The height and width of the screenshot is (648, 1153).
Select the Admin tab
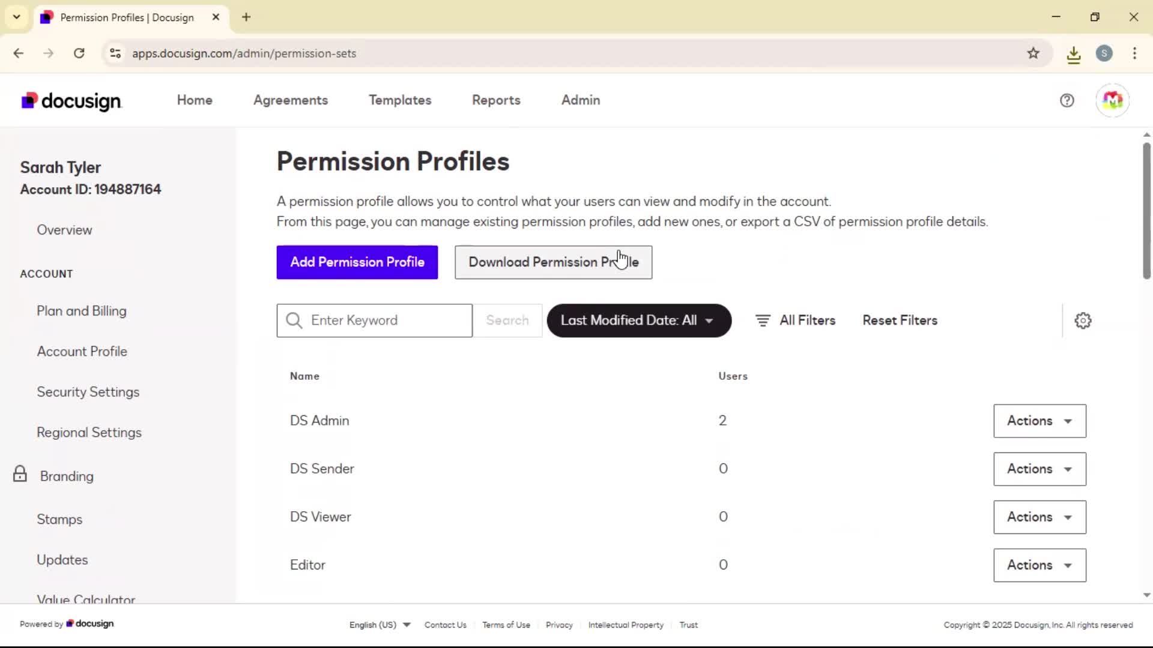581,100
